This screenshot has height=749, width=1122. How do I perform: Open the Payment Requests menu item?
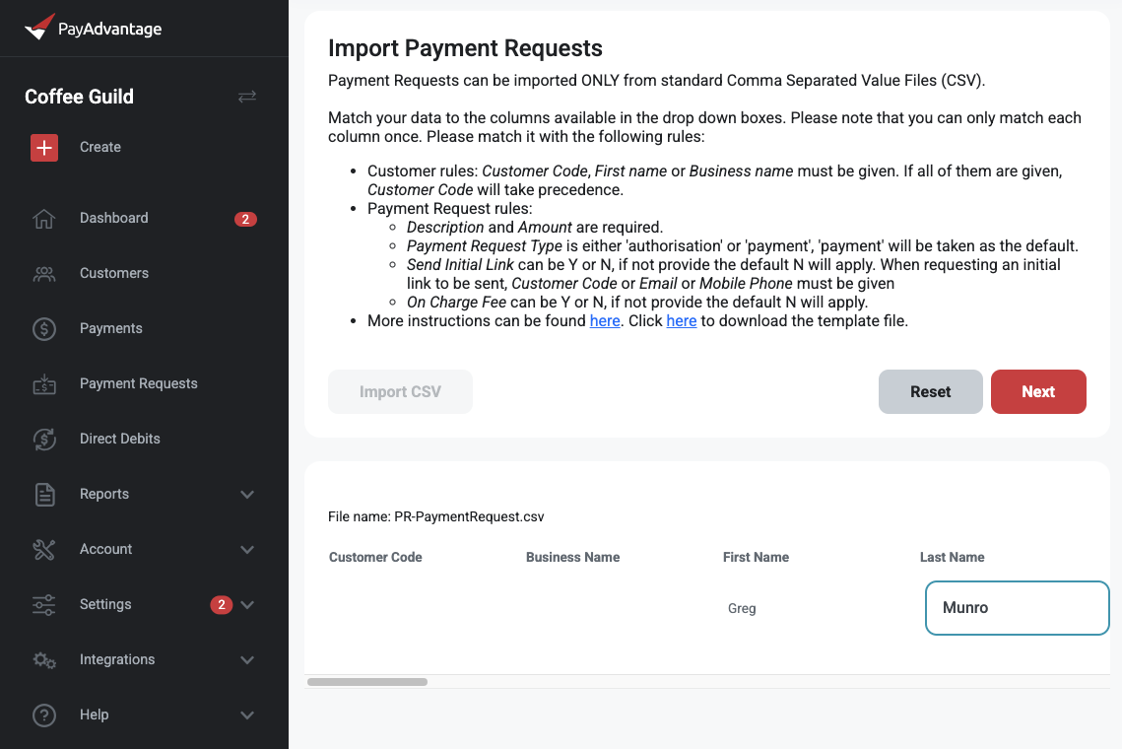coord(138,383)
